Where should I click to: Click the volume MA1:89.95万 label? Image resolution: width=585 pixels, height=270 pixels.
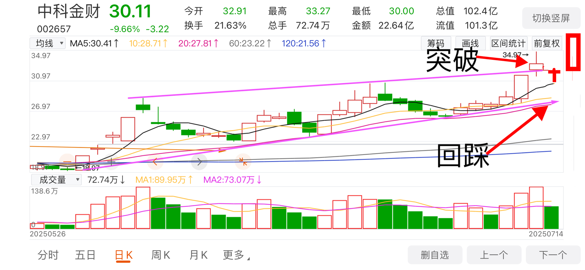[x=164, y=180]
